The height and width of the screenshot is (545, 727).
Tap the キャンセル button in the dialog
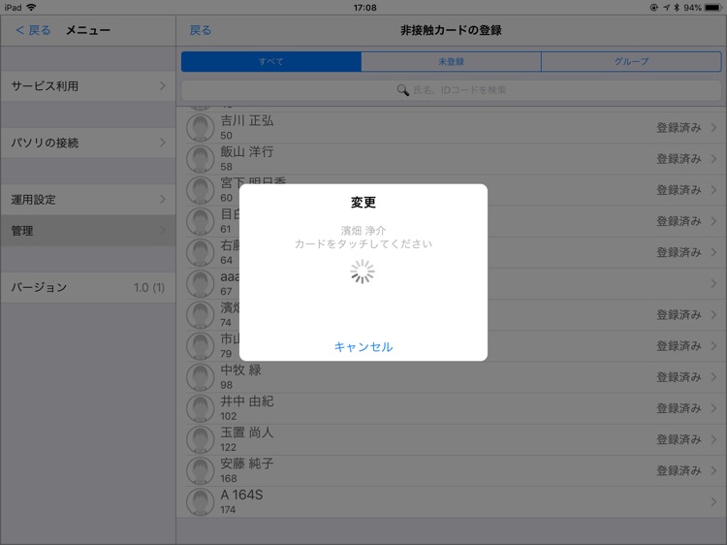pos(363,347)
